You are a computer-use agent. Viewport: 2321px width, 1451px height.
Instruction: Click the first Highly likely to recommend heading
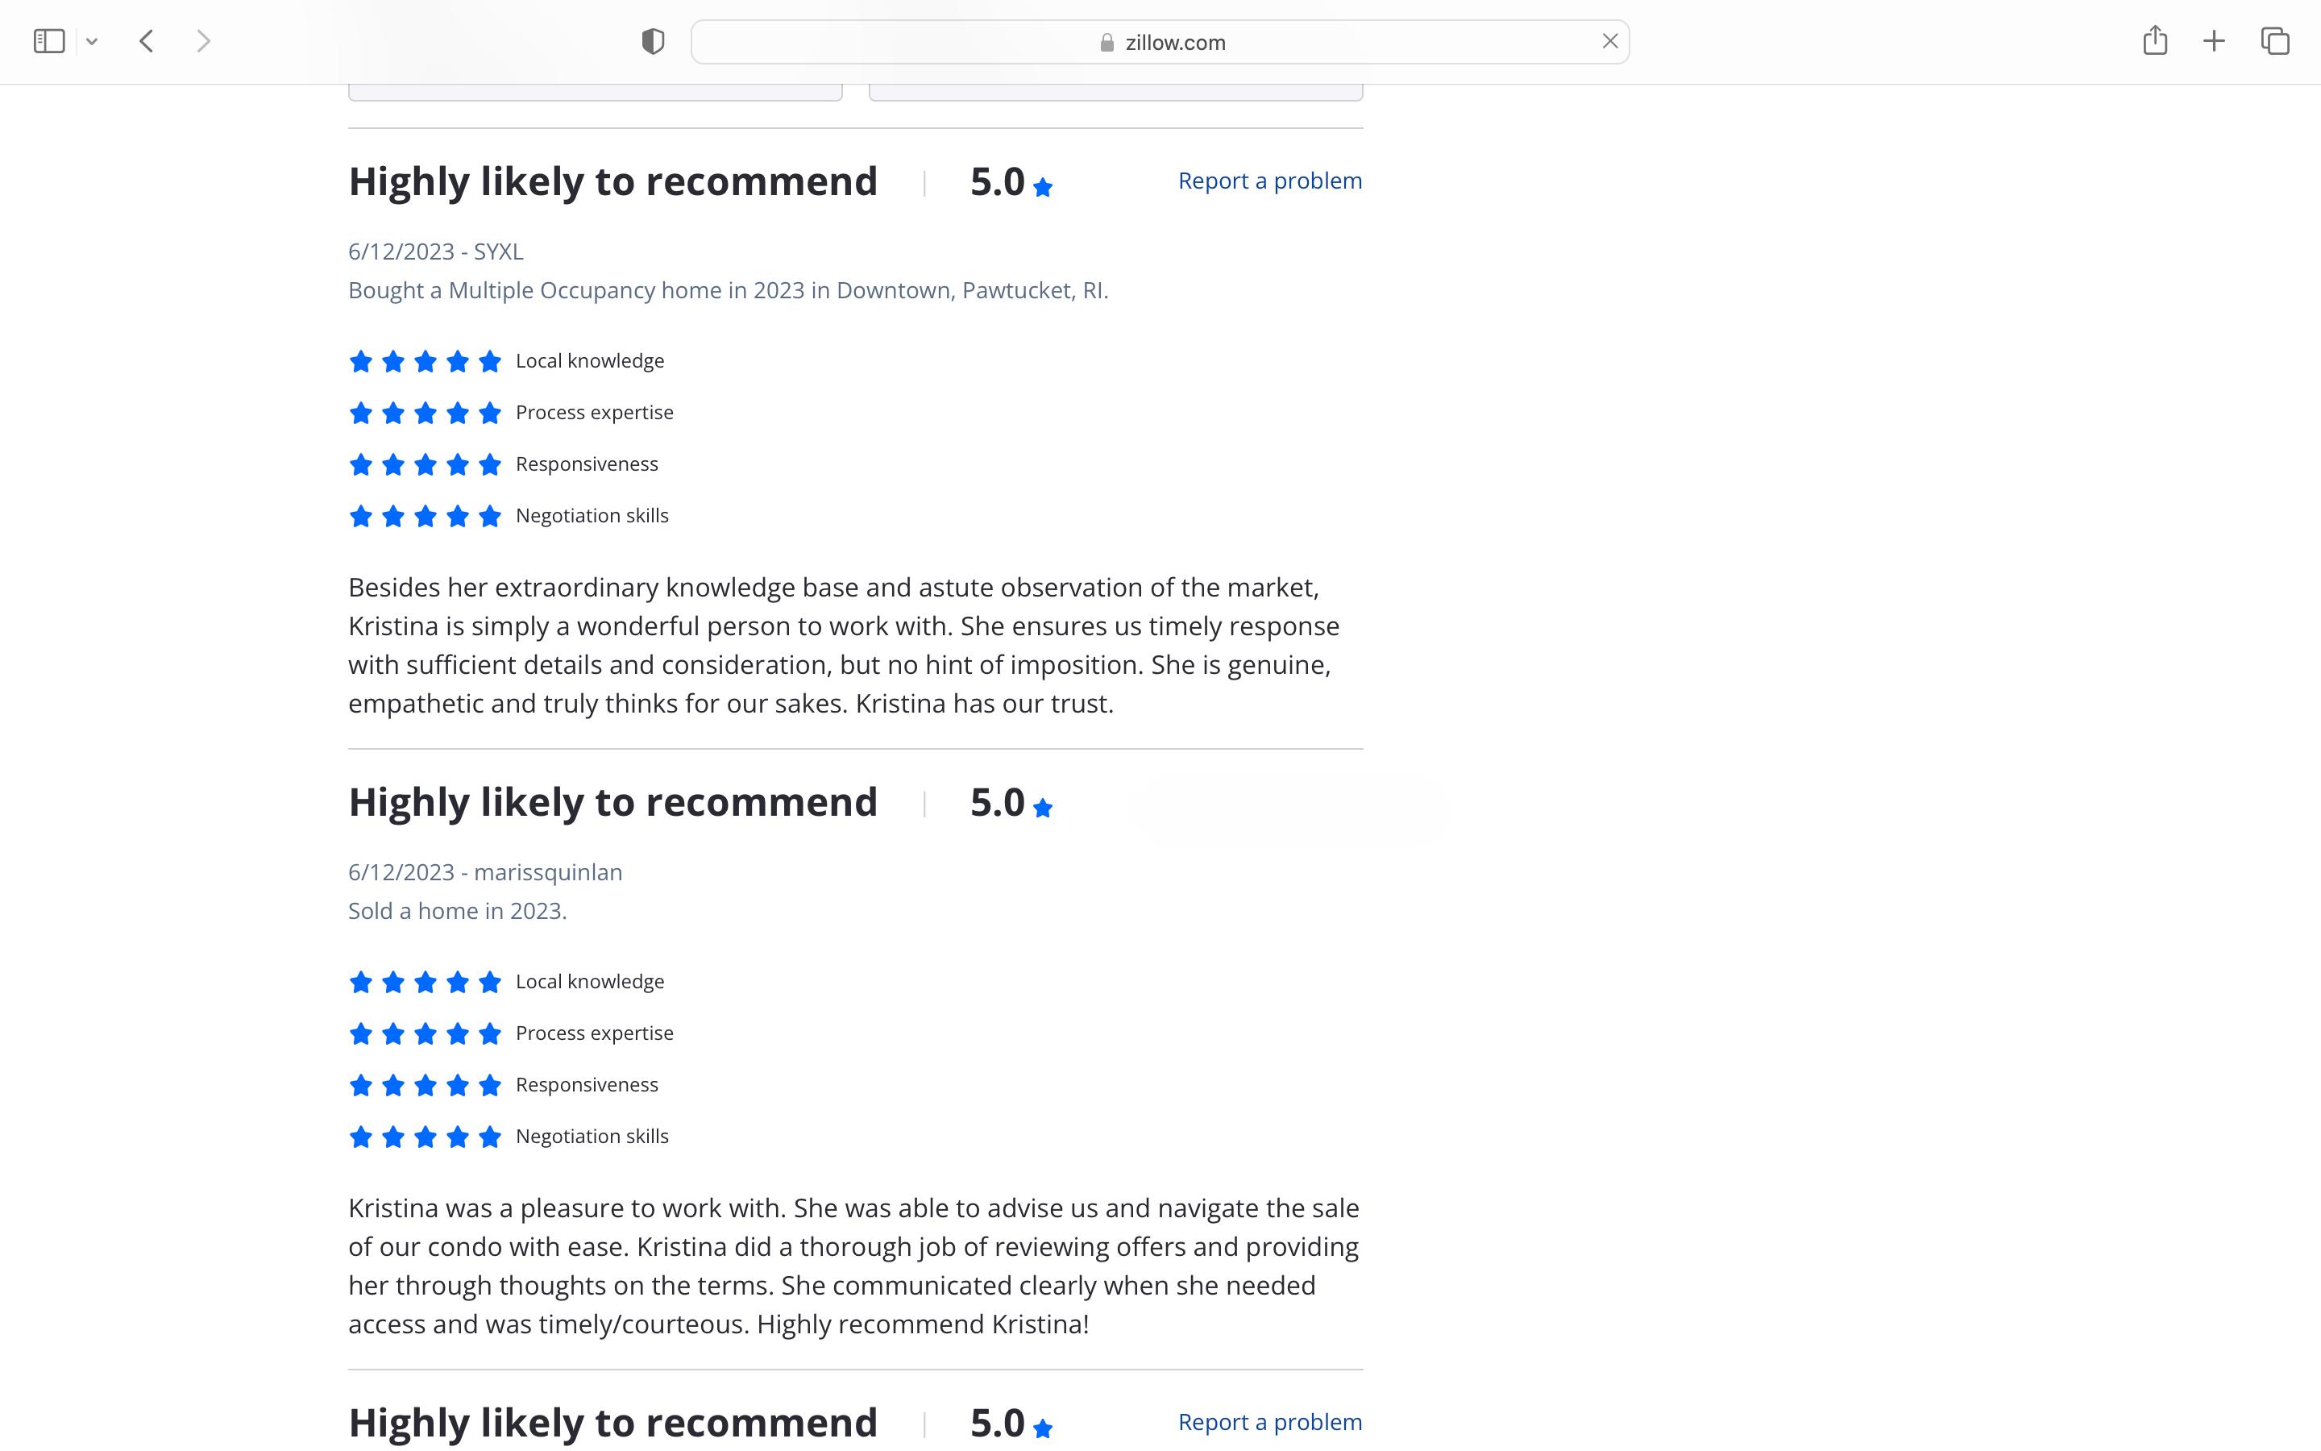point(612,181)
